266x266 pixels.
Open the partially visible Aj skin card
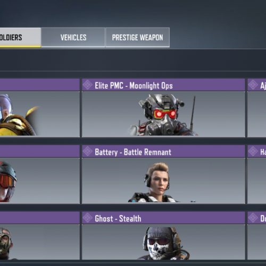[256, 108]
